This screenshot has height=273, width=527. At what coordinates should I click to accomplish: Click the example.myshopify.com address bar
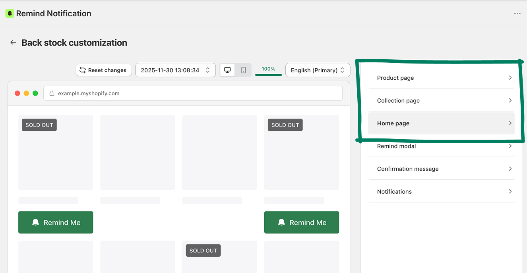tap(193, 94)
